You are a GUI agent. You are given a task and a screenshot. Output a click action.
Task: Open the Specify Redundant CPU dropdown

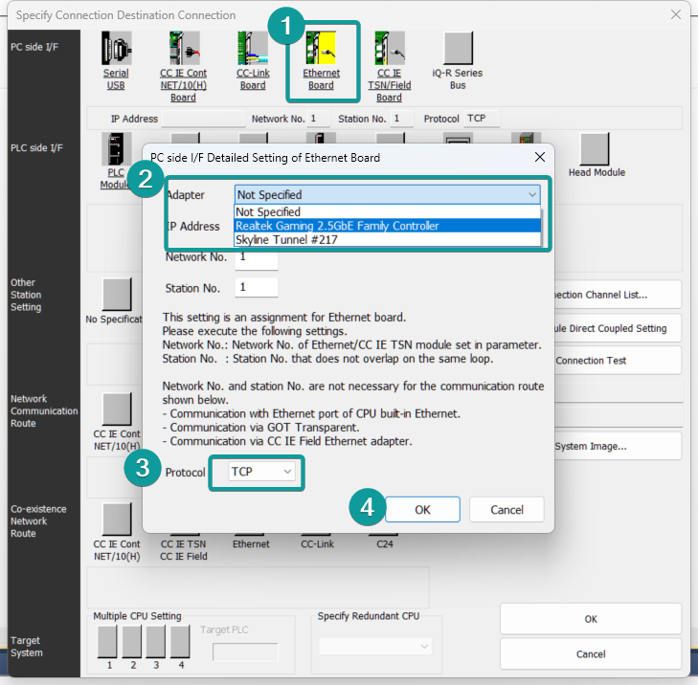(x=374, y=647)
